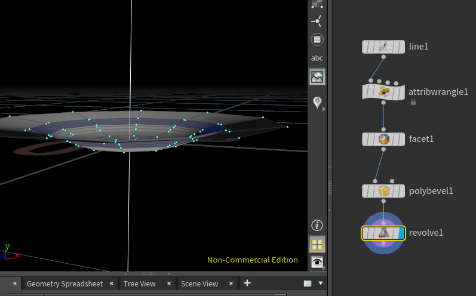
Task: Click the XYZ axis gizmo in the viewport
Action: [x=9, y=252]
